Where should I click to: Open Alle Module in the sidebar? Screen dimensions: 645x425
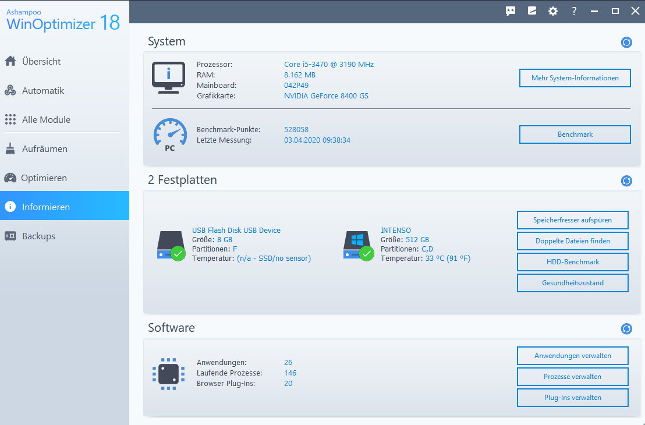[46, 119]
